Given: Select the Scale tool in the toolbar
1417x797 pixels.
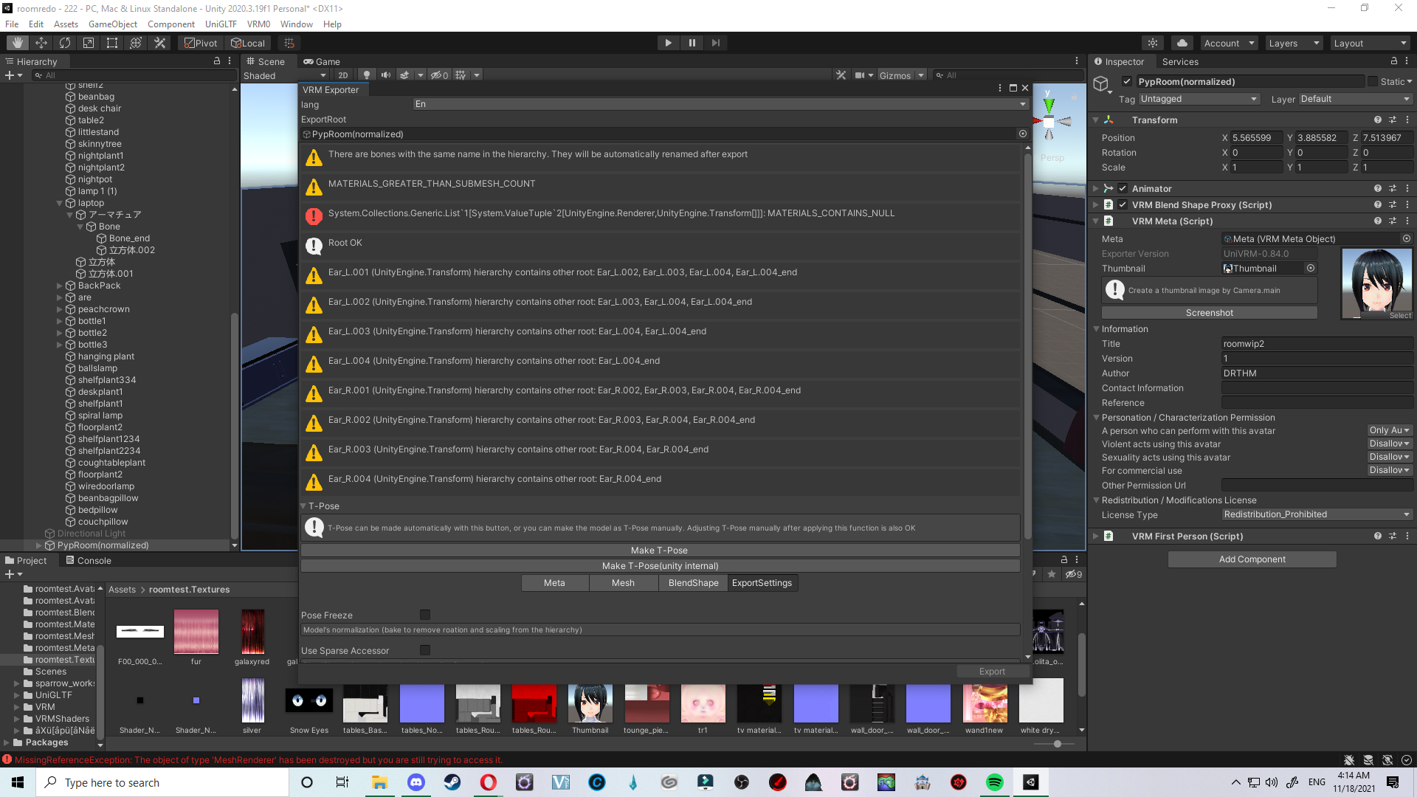Looking at the screenshot, I should pos(88,42).
